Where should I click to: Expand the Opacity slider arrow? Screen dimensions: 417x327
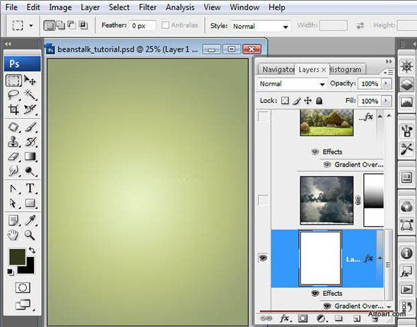pyautogui.click(x=386, y=83)
